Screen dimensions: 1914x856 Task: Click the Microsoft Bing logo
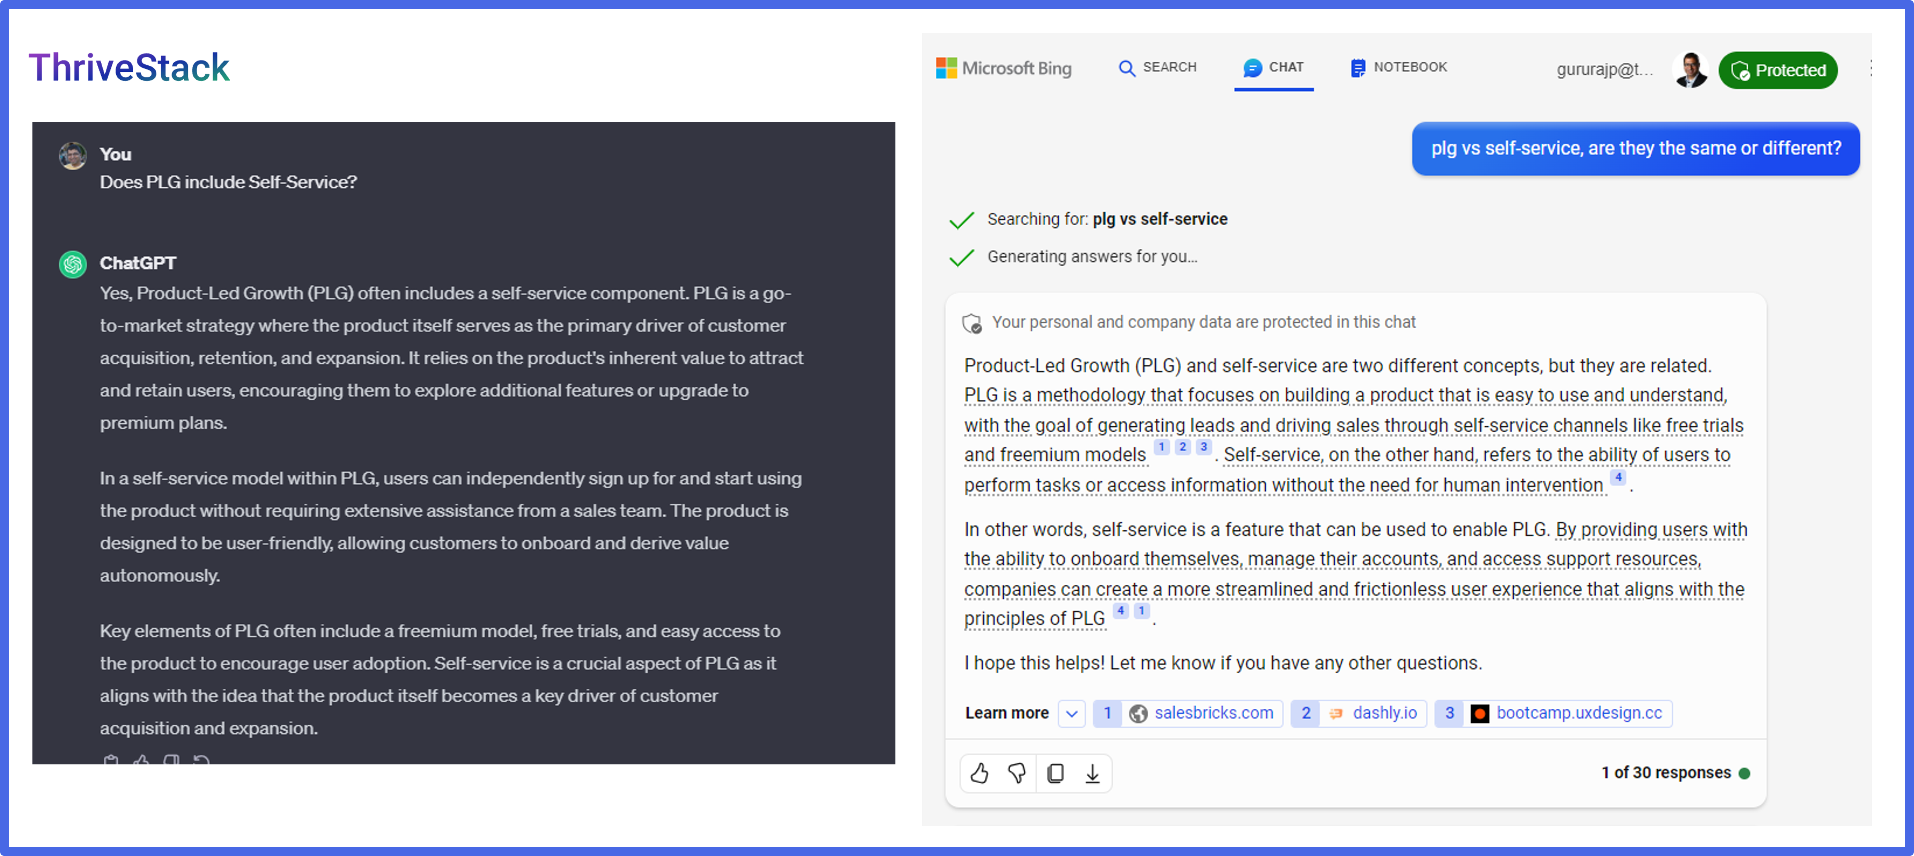pos(1003,68)
